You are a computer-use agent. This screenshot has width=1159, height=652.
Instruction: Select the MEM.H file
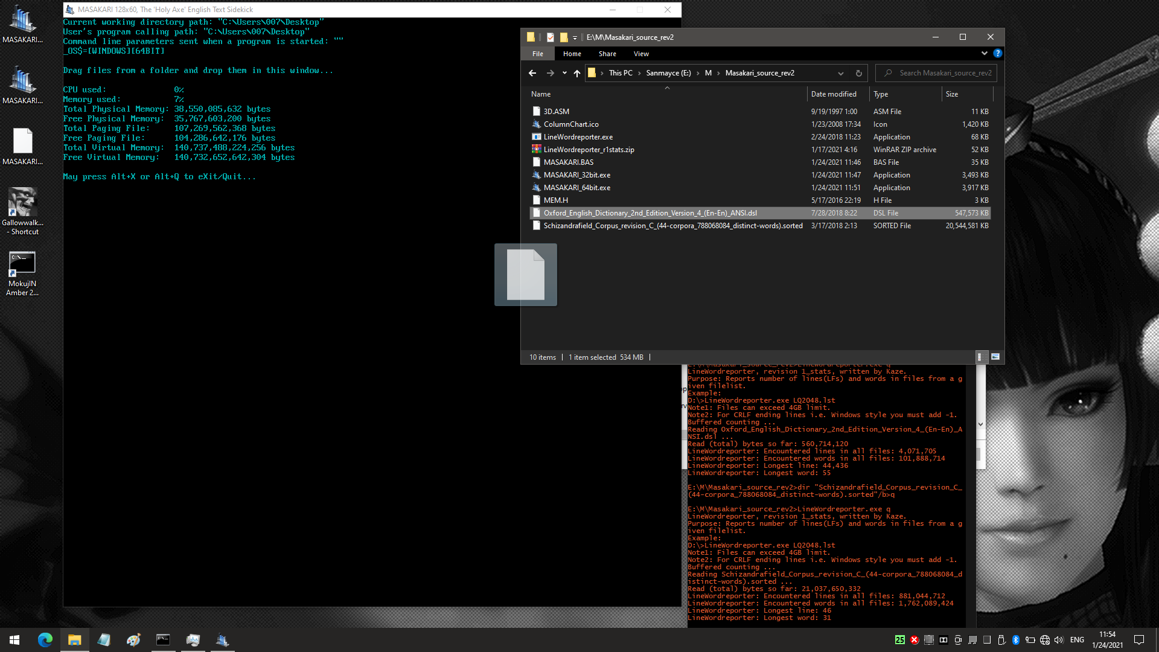coord(760,200)
